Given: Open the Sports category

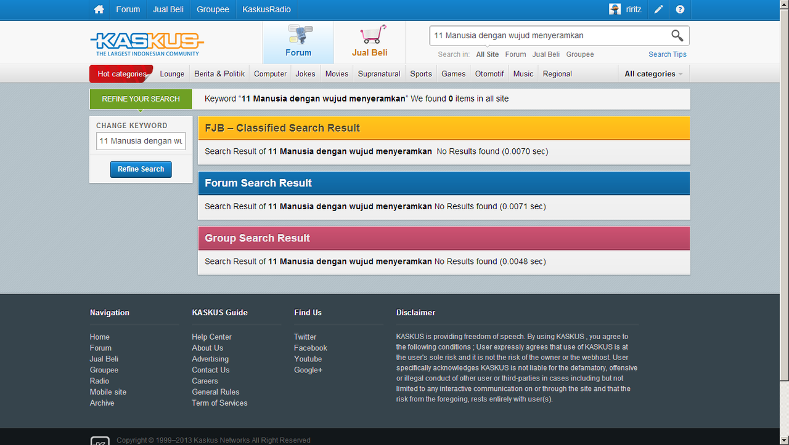Looking at the screenshot, I should click(421, 74).
